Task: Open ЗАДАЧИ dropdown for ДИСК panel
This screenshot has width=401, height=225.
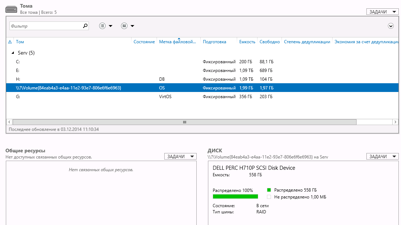Action: (x=382, y=156)
